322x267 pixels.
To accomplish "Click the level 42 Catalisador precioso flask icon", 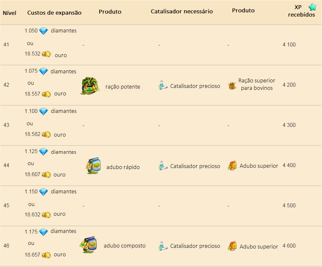I will click(163, 85).
